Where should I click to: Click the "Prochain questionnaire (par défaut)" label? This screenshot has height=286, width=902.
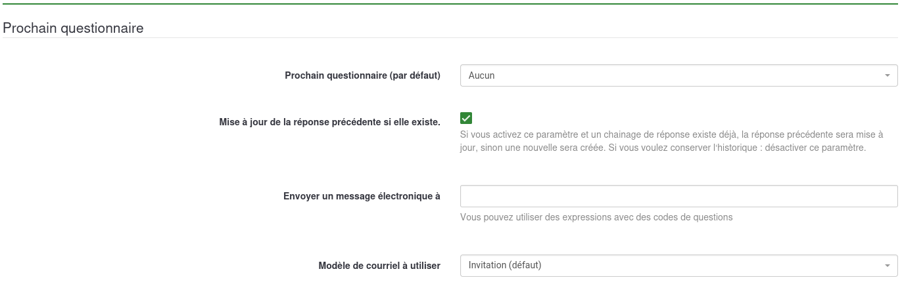tap(362, 75)
